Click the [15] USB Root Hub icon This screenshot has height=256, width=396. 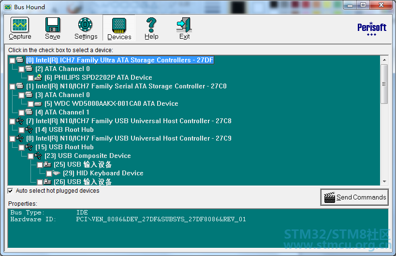point(29,147)
